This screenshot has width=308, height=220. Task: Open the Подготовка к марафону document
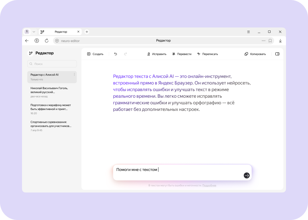[52, 109]
